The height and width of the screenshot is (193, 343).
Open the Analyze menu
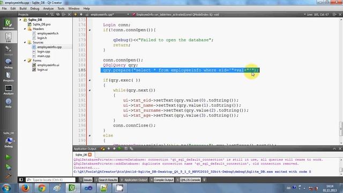[x=48, y=9]
